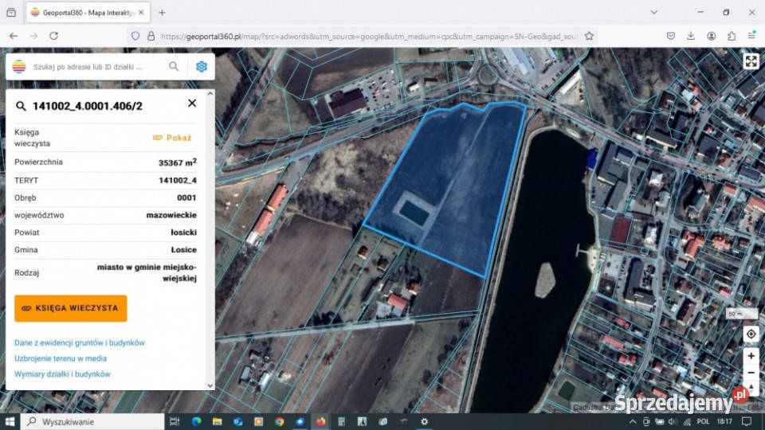765x430 pixels.
Task: Select Obręb value 0001
Action: point(186,198)
